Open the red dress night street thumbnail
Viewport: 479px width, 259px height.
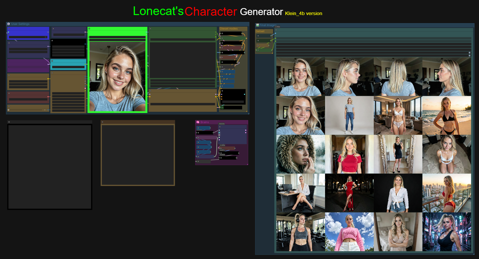tap(349, 193)
